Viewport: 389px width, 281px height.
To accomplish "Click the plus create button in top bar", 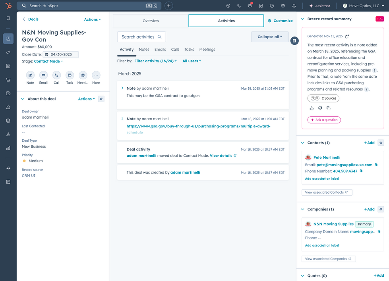I will tap(169, 6).
